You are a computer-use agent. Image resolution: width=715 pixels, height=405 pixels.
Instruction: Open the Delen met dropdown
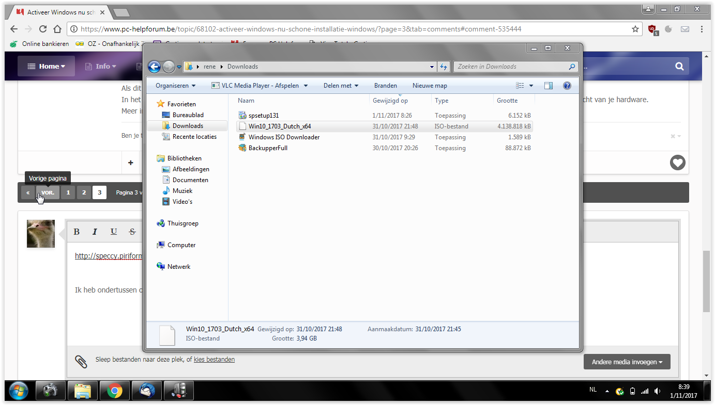click(341, 86)
